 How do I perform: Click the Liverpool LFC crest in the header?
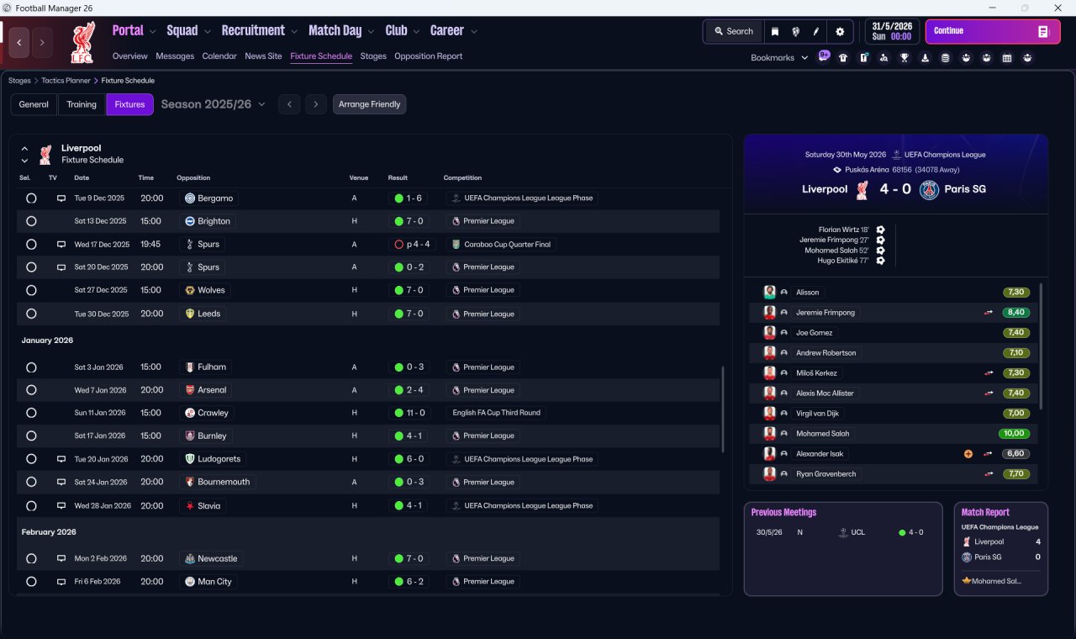[82, 42]
